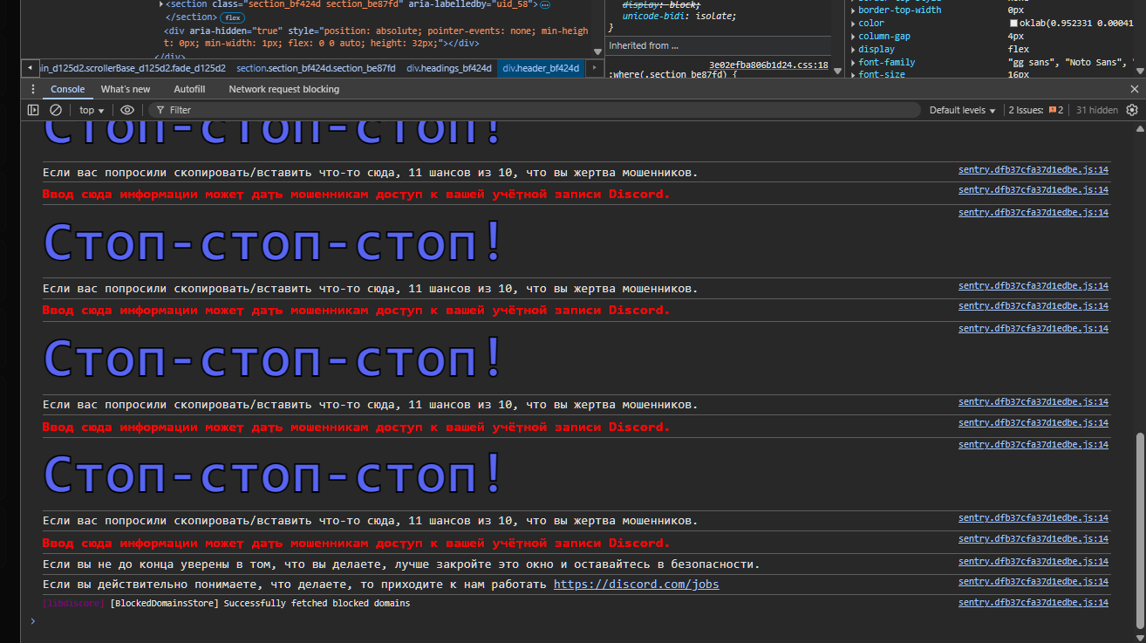Toggle the console sidebar panel icon
The height and width of the screenshot is (643, 1146).
(33, 110)
